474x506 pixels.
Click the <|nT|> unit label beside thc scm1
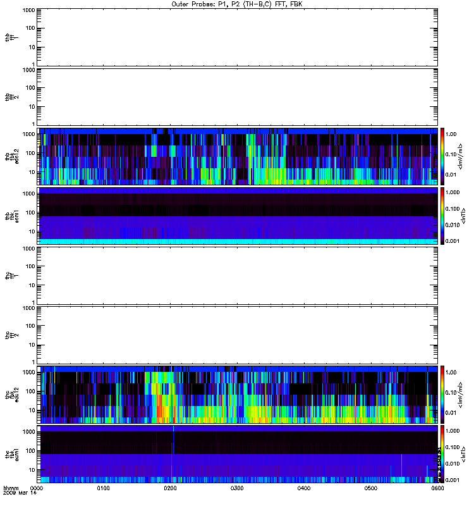(463, 454)
